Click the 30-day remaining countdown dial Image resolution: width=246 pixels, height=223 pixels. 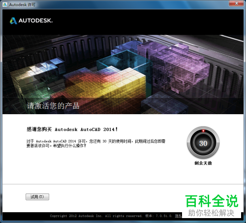tap(203, 143)
